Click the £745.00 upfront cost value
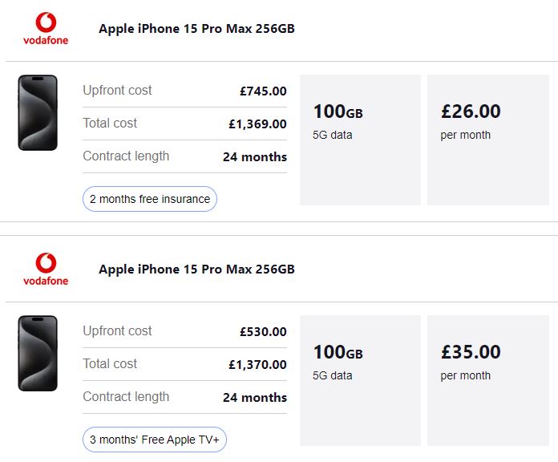This screenshot has width=558, height=462. coord(263,91)
